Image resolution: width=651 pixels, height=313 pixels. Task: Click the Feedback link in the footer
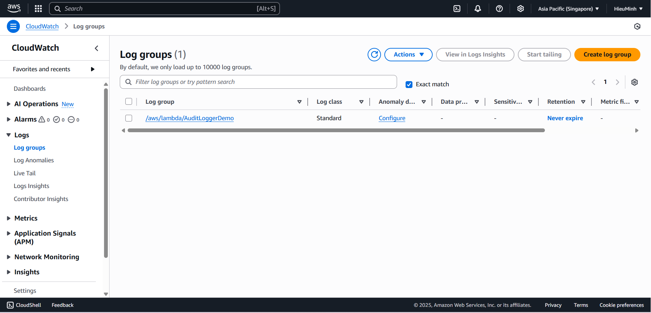click(x=63, y=305)
